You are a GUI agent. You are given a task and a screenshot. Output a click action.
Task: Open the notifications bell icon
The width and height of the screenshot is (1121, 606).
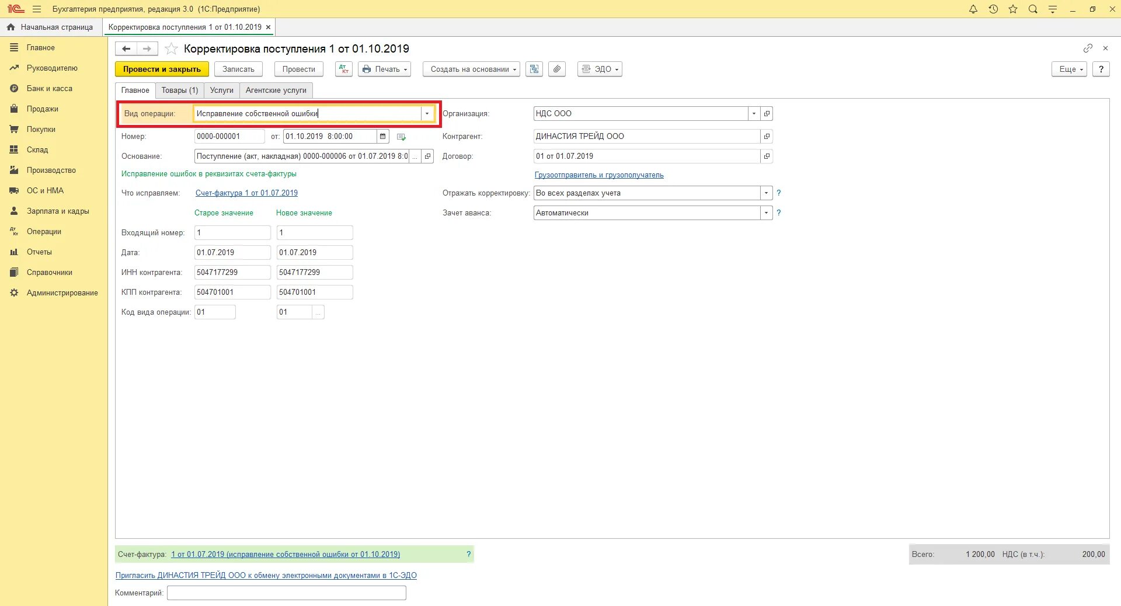pyautogui.click(x=973, y=9)
